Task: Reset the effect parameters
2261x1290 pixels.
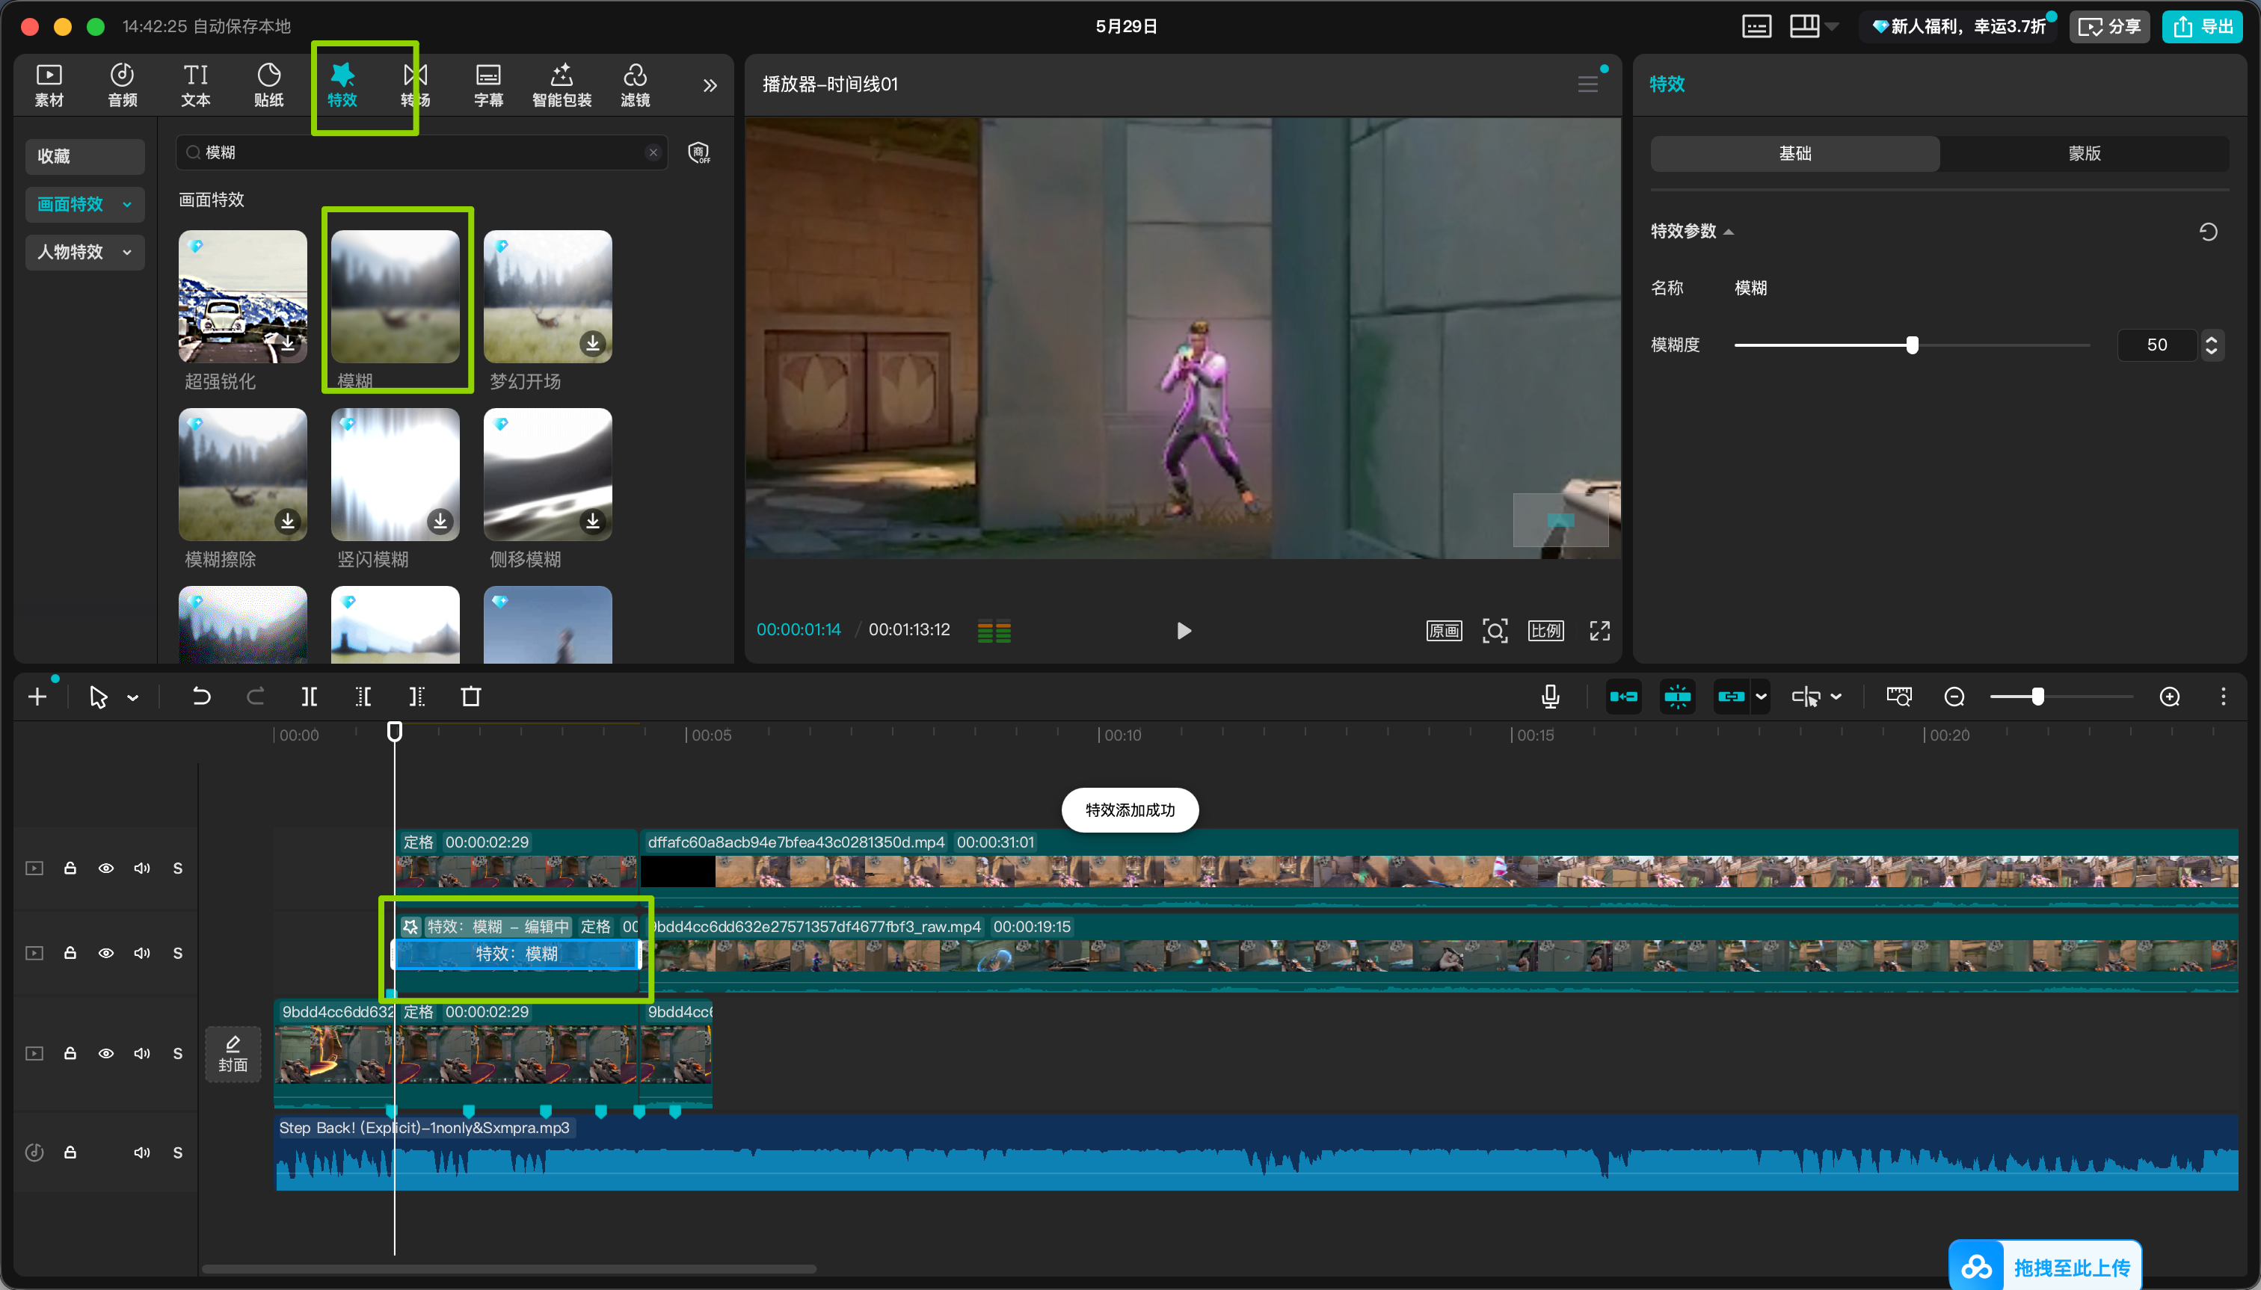Action: pyautogui.click(x=2208, y=232)
